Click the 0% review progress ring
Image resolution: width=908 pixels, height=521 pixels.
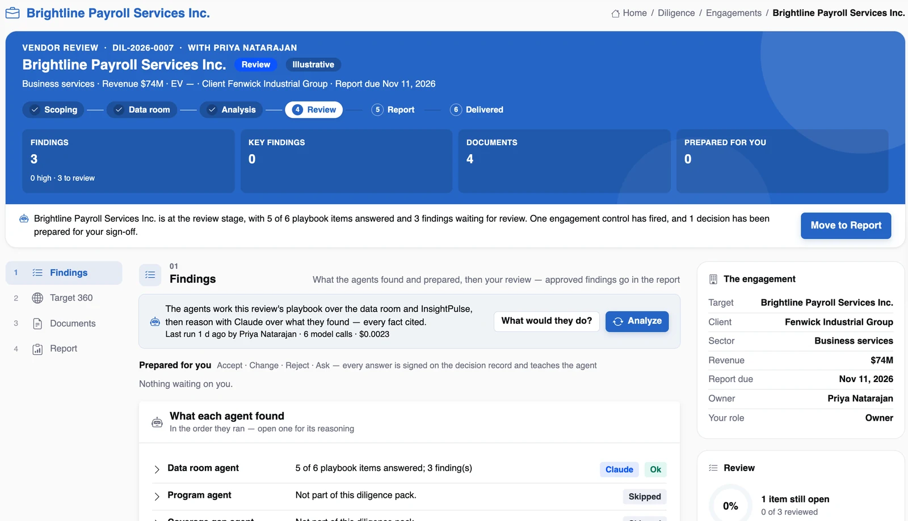point(730,505)
